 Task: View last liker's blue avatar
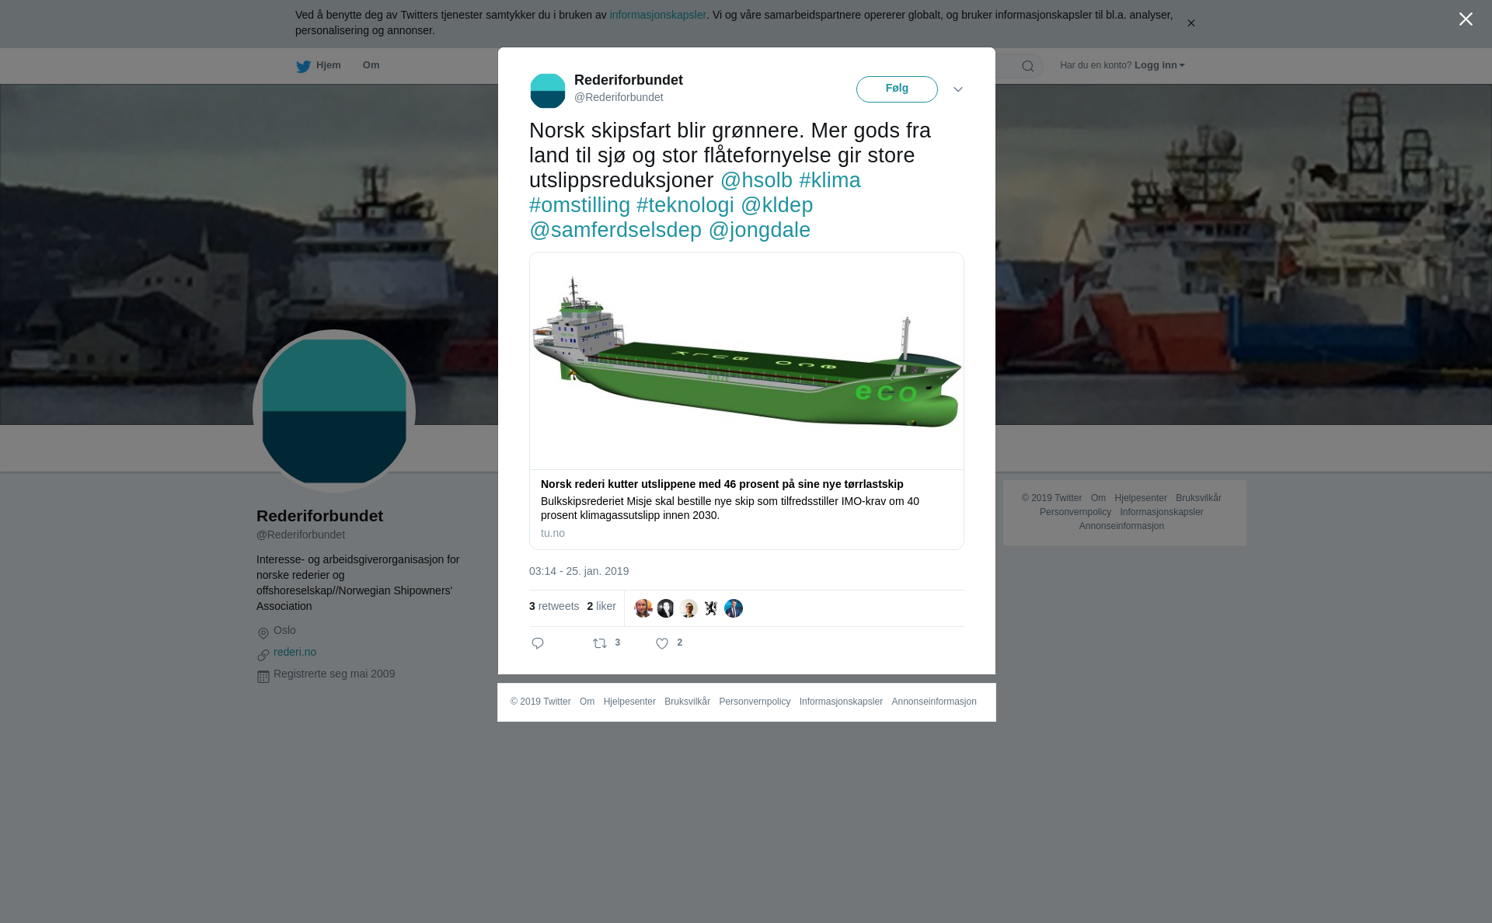pyautogui.click(x=734, y=608)
